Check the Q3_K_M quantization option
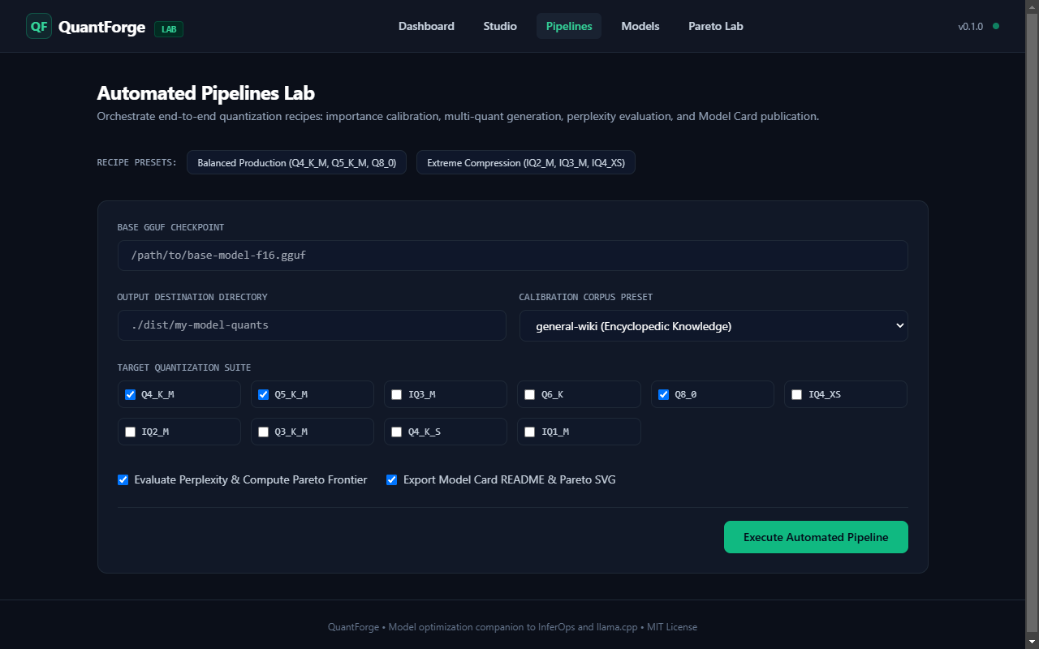The image size is (1039, 649). coord(263,432)
